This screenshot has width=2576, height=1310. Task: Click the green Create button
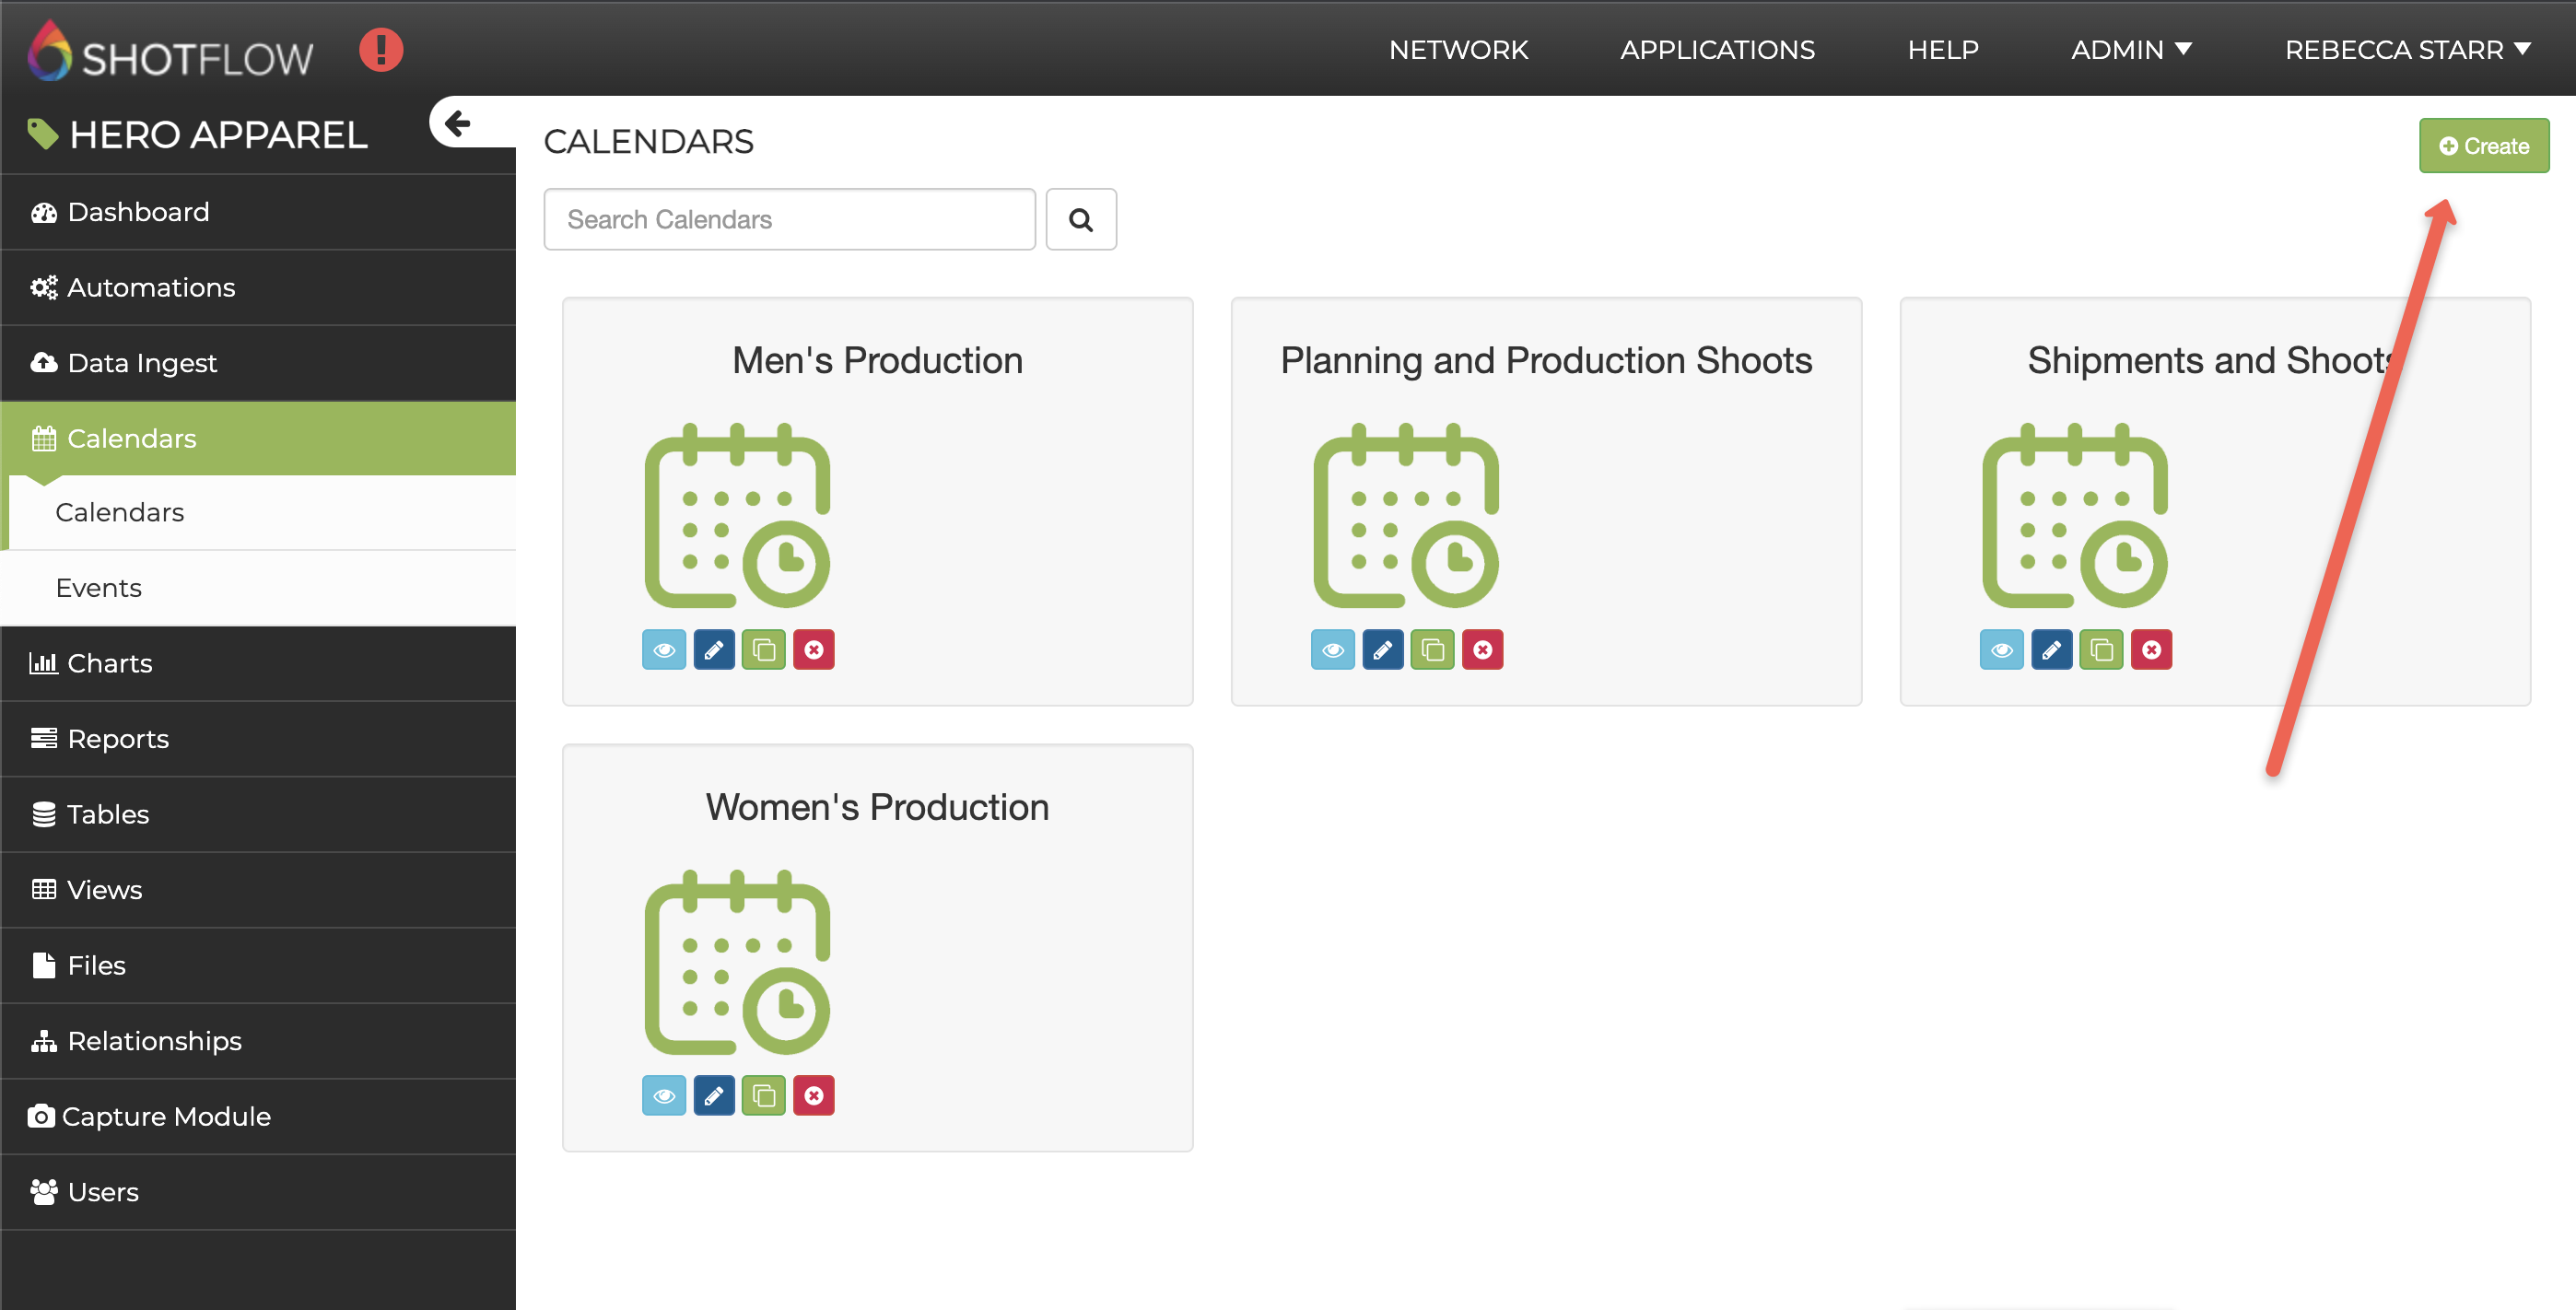[x=2483, y=146]
